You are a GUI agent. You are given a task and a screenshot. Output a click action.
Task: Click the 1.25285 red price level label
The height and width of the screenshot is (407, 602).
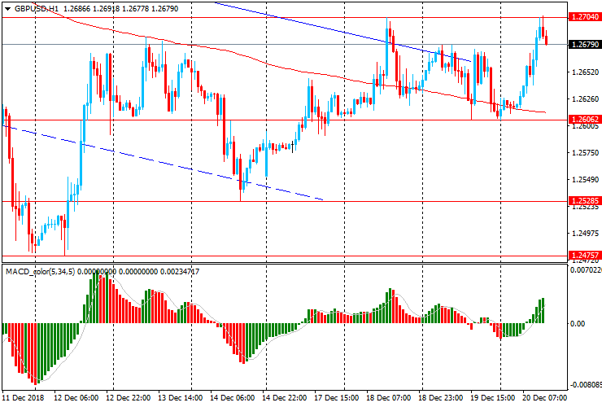point(584,201)
